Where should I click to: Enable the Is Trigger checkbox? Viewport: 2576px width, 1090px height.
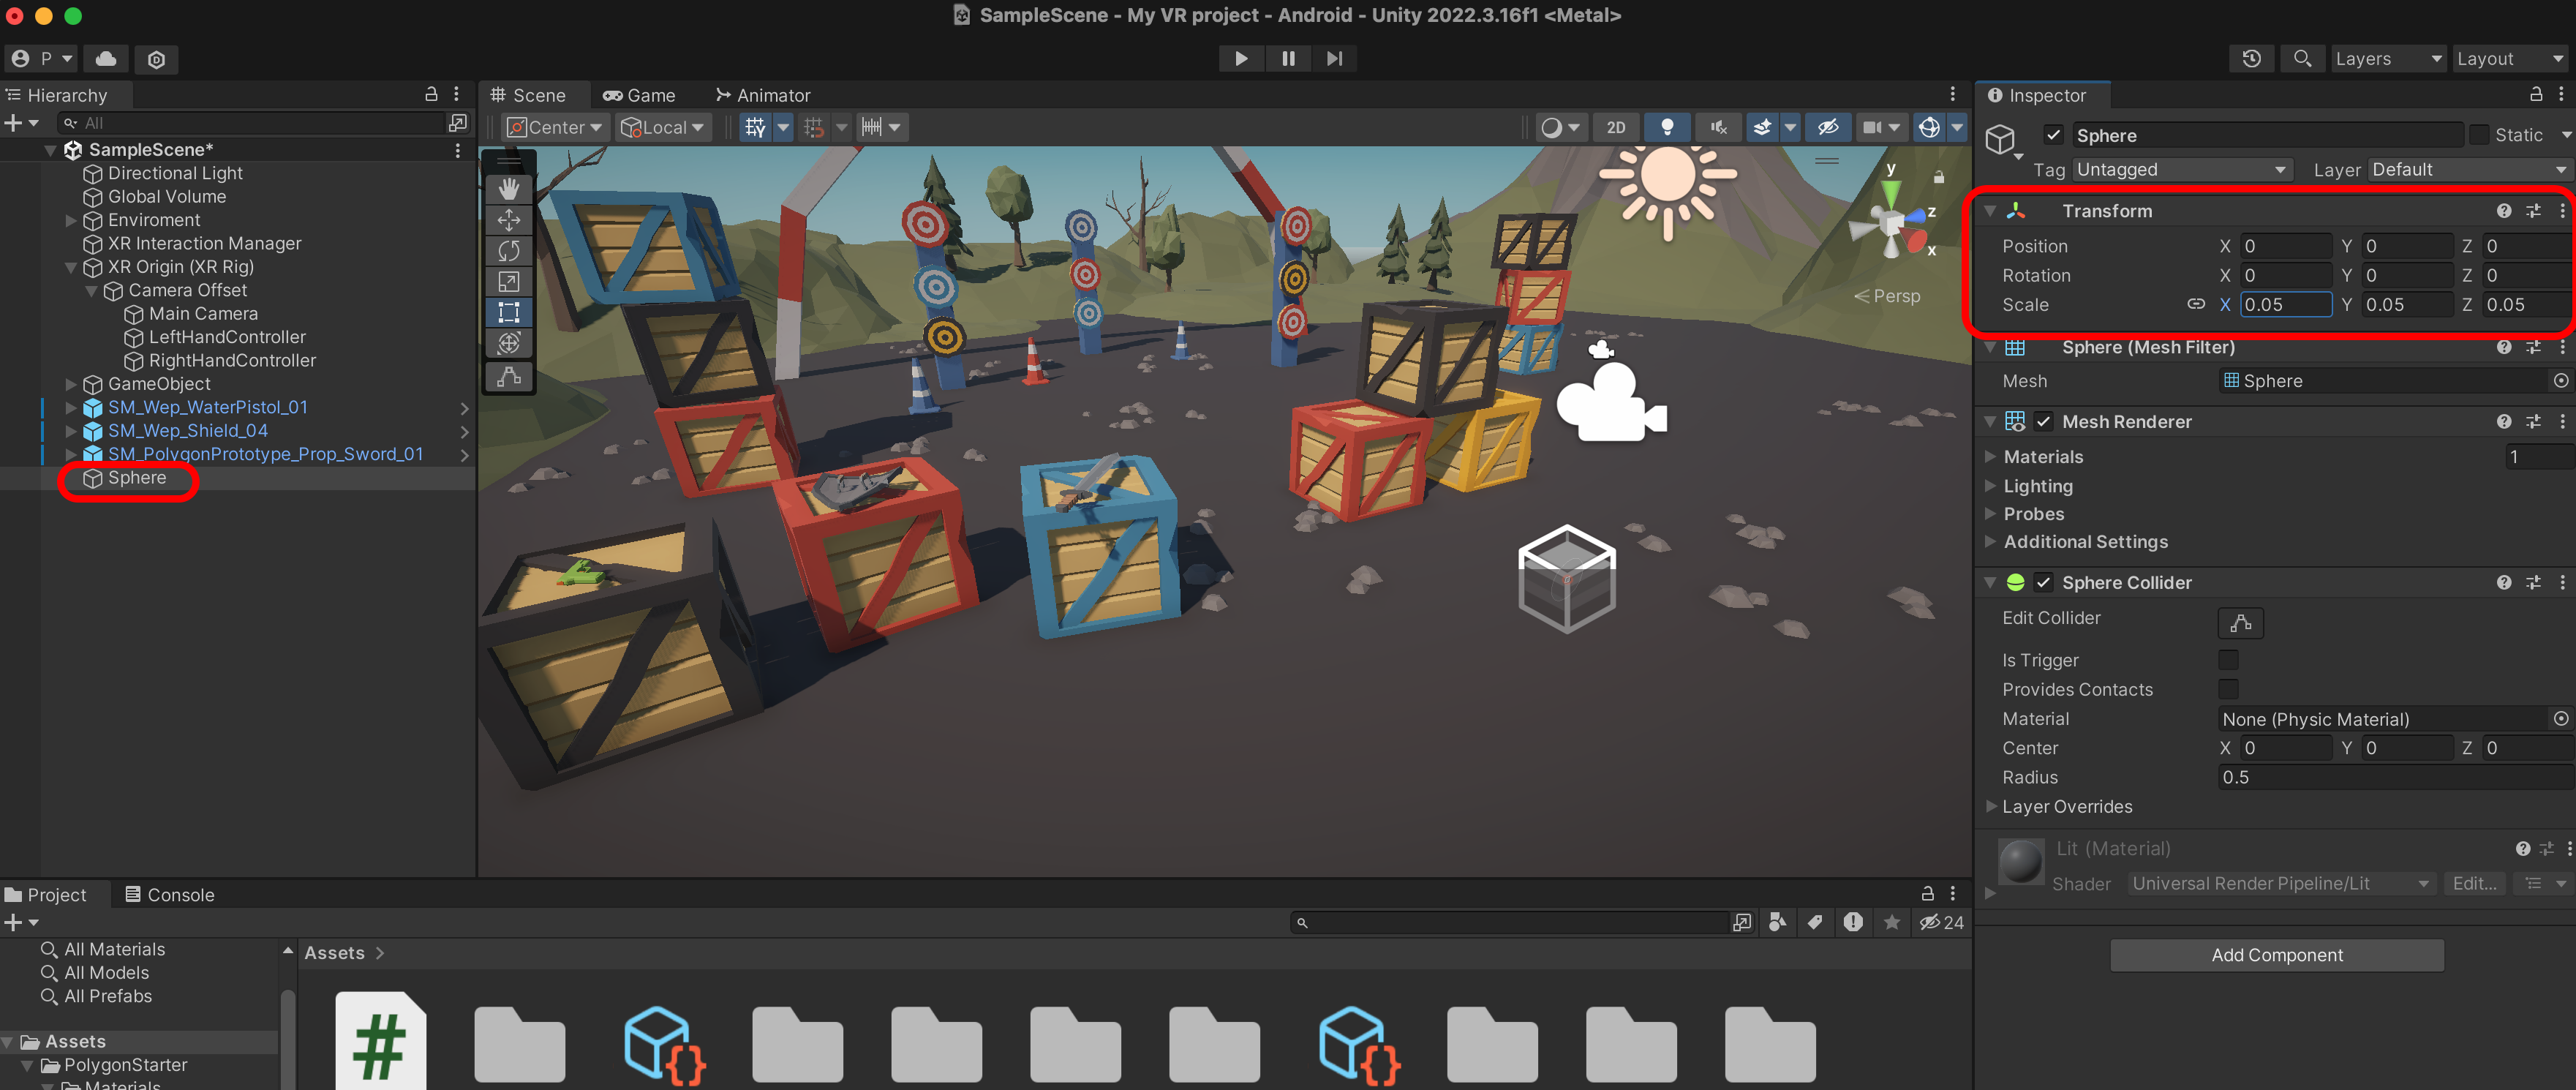[x=2228, y=660]
